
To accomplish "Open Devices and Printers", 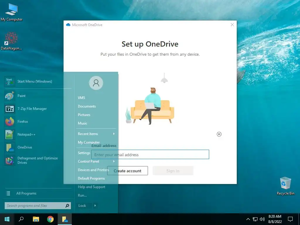I will pyautogui.click(x=93, y=170).
